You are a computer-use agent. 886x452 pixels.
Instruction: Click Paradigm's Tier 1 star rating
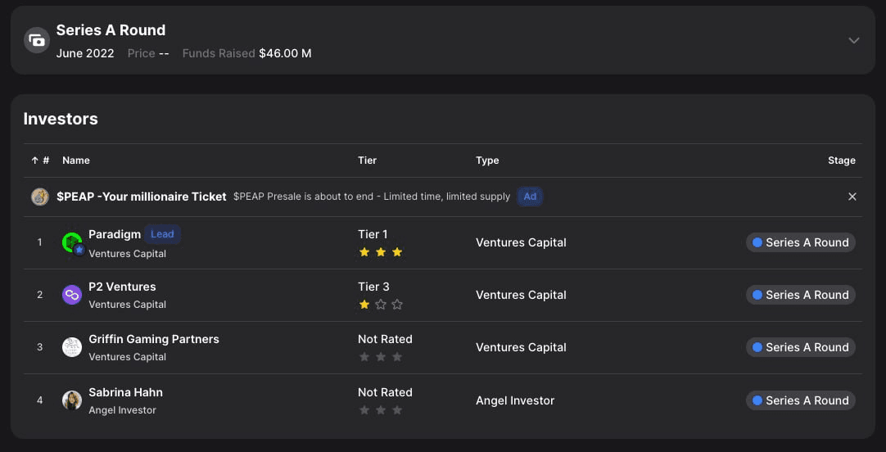[x=381, y=252]
